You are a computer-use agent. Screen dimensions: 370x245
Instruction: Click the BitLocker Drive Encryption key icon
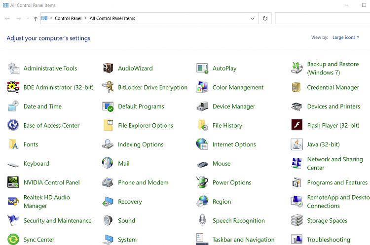[108, 87]
